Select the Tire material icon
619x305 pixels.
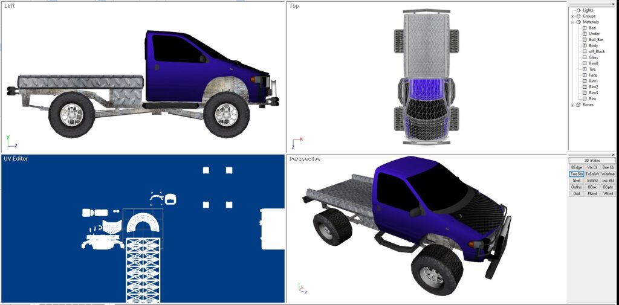(x=585, y=69)
